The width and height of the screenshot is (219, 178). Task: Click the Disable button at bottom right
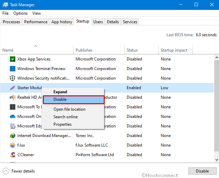(202, 171)
